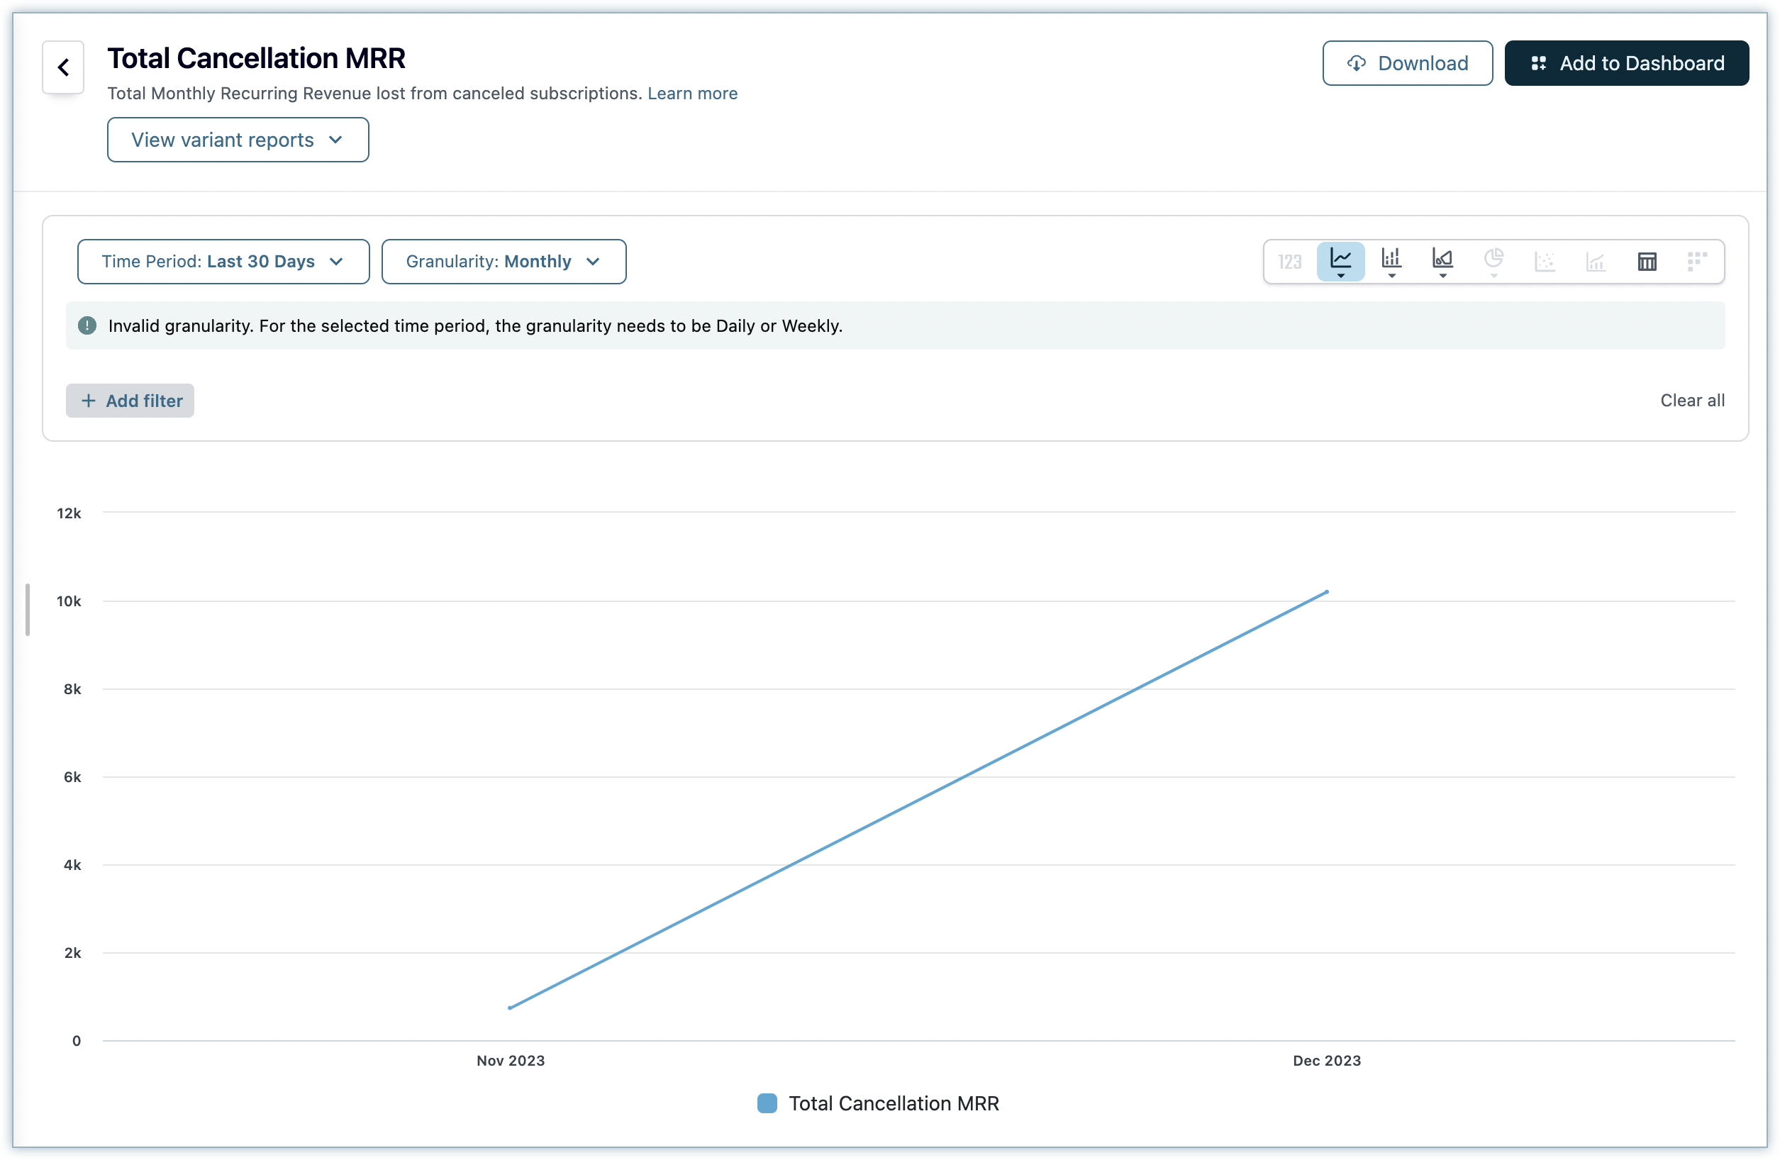
Task: Click the Dec 2023 data point
Action: pos(1327,591)
